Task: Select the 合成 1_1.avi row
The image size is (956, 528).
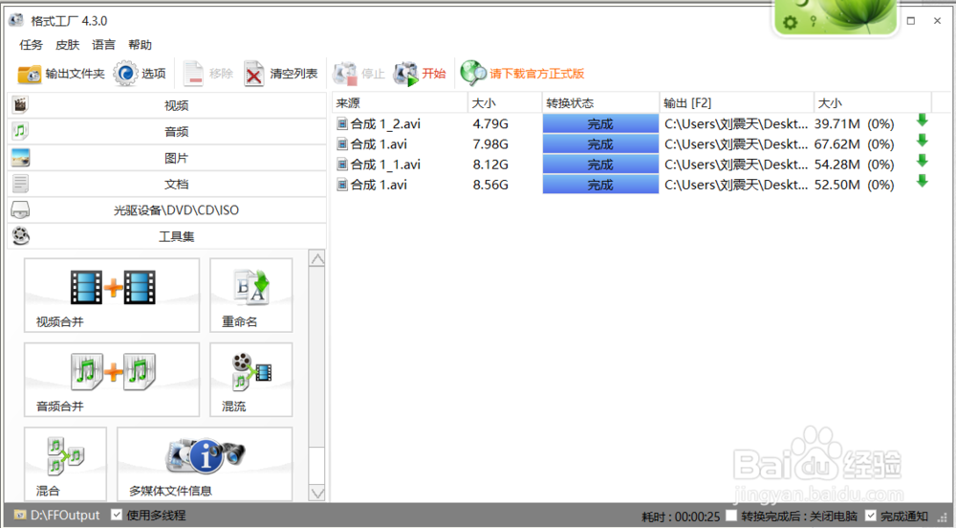Action: click(x=634, y=165)
